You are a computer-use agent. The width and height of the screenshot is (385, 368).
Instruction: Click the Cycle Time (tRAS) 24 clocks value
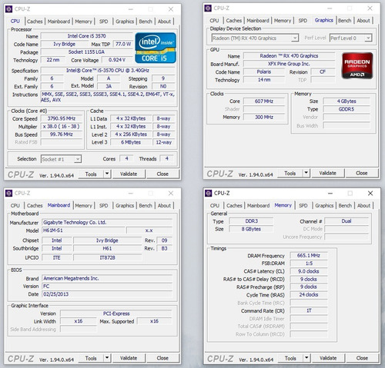pos(309,295)
